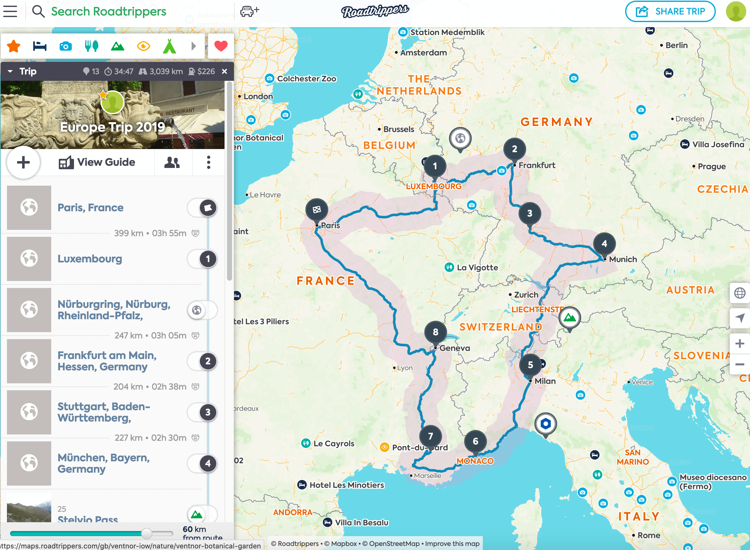750x550 pixels.
Task: Select map marker 1 at Luxembourg
Action: (435, 166)
